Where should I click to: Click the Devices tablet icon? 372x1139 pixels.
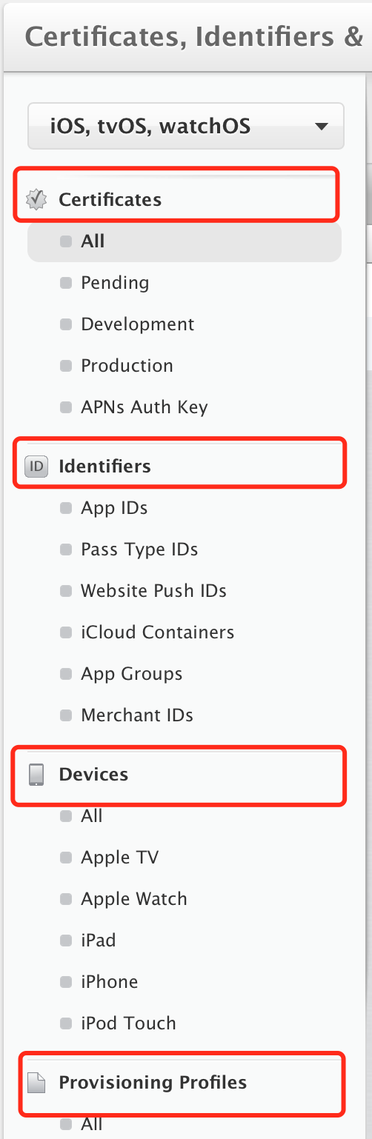[x=36, y=775]
